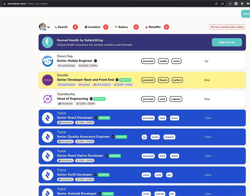The width and height of the screenshot is (250, 196).
Task: Select the finance tag
Action: click(163, 80)
